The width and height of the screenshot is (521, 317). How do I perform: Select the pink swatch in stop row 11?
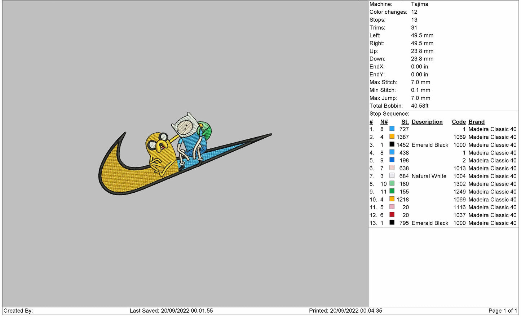coord(392,207)
